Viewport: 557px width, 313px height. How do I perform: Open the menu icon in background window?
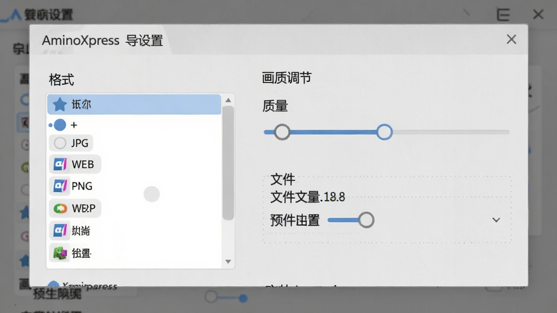click(x=503, y=15)
